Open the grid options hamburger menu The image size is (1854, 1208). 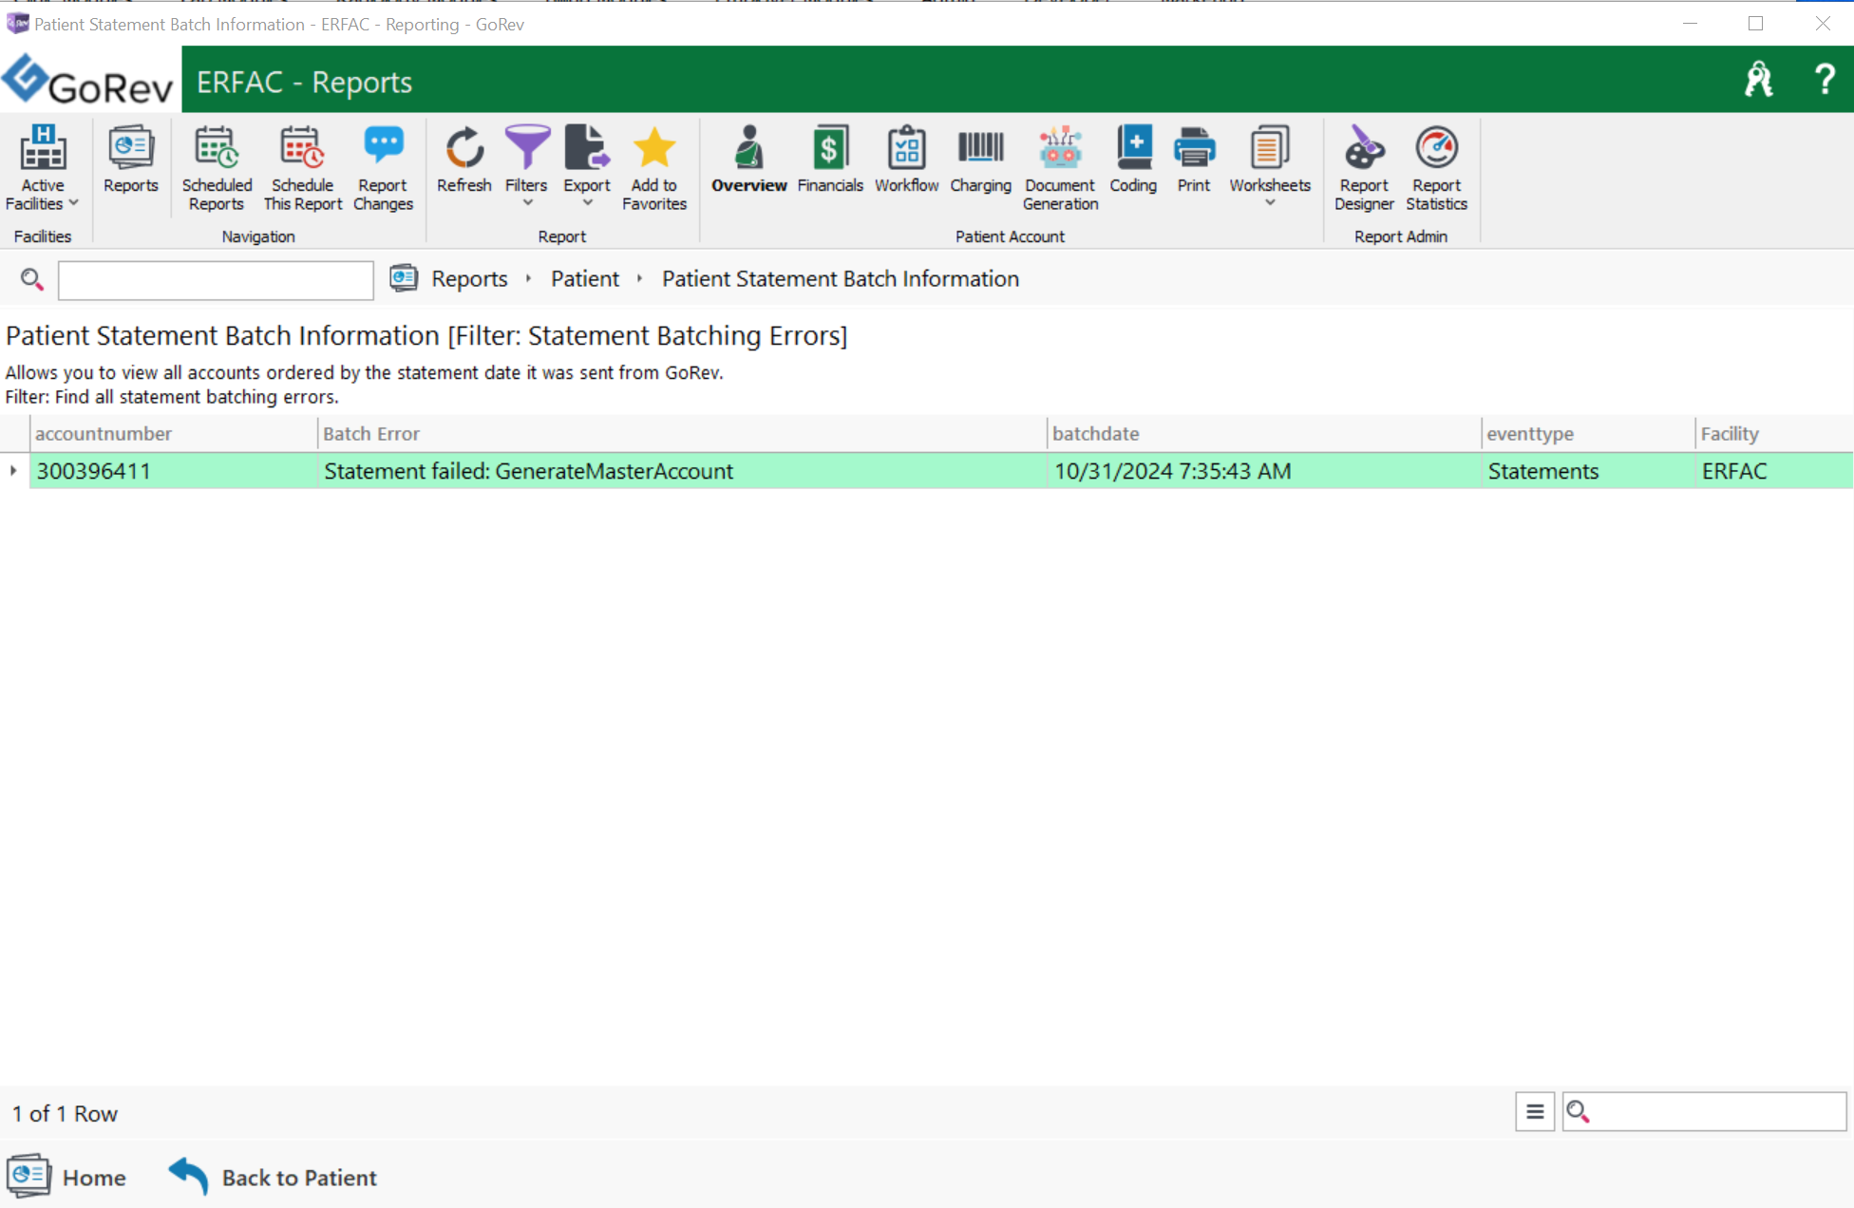point(1535,1112)
